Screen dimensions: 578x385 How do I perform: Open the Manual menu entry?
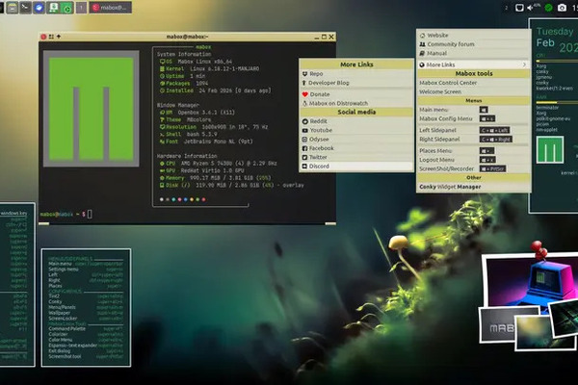pyautogui.click(x=474, y=53)
